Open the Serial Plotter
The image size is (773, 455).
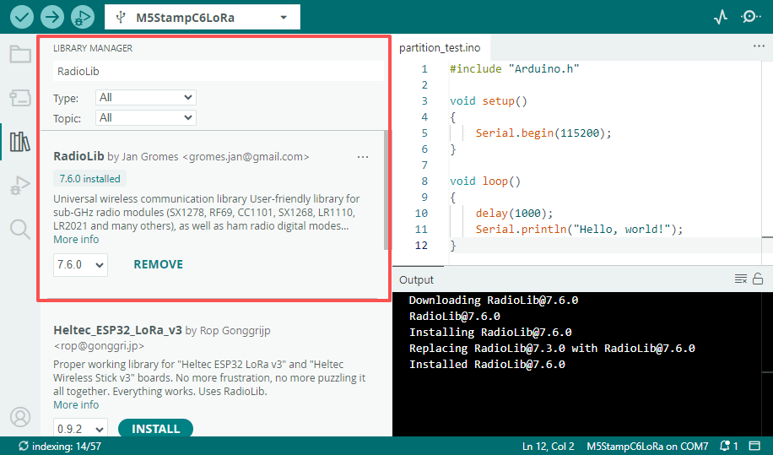coord(720,17)
